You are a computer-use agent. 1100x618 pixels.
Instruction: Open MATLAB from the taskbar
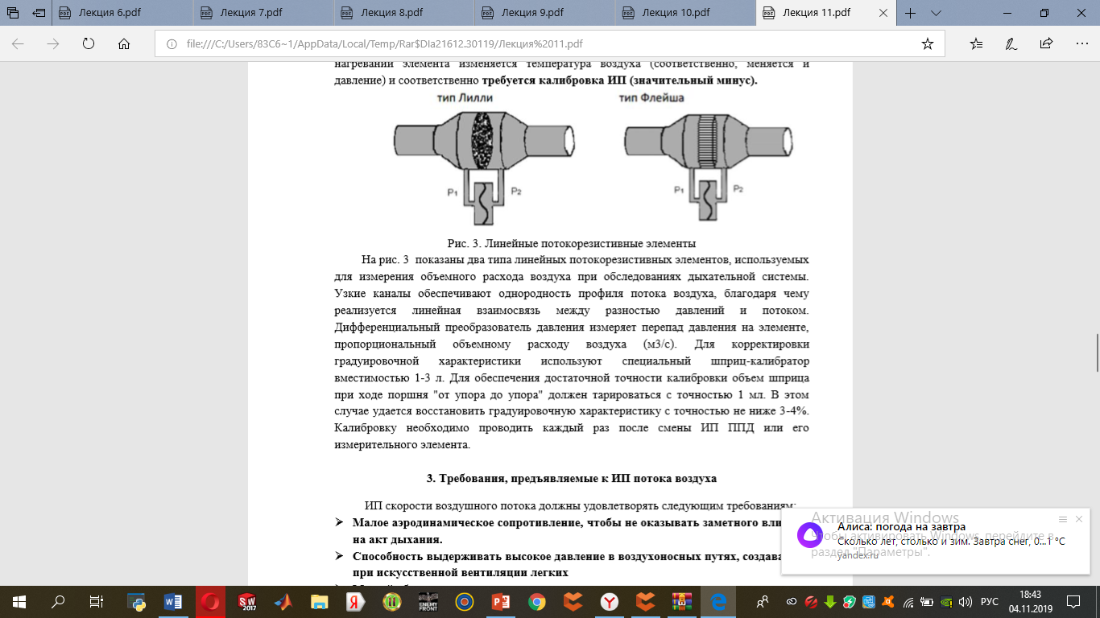(283, 601)
